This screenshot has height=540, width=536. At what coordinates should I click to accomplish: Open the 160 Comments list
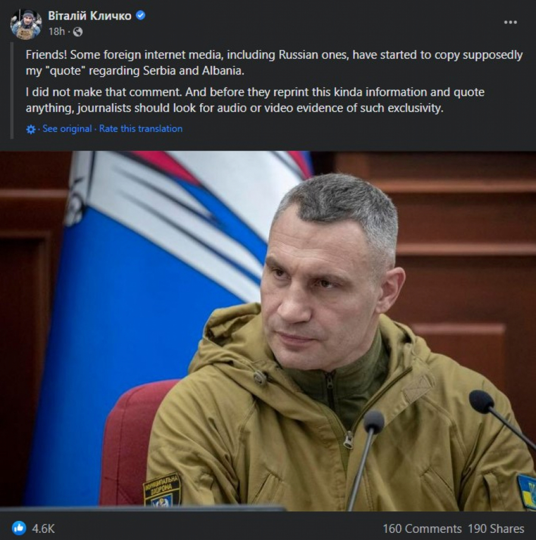click(x=422, y=528)
